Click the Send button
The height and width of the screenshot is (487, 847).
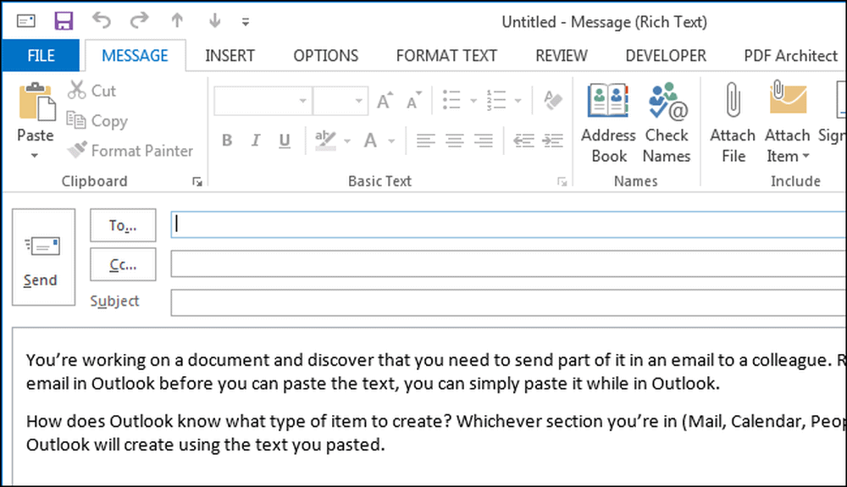44,257
